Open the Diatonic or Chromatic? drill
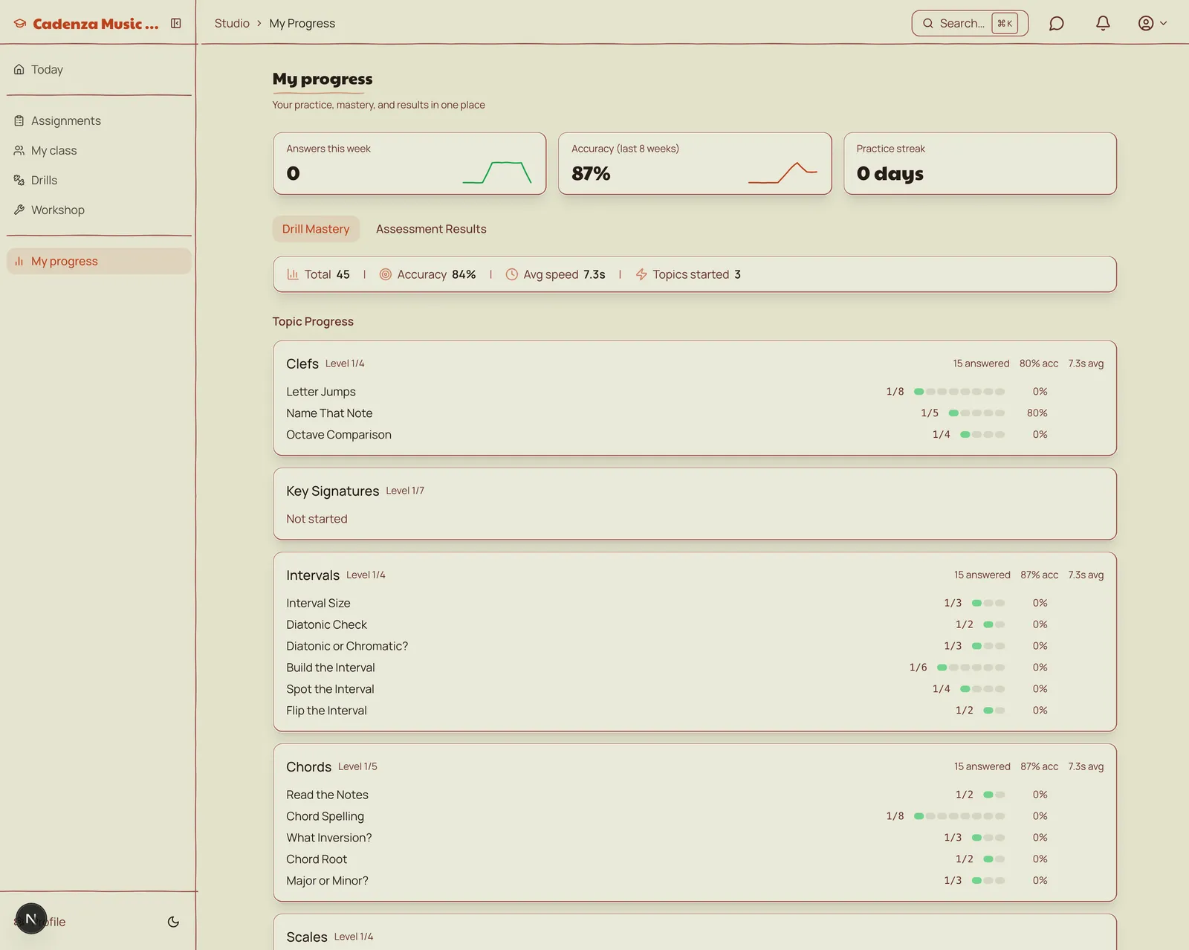Image resolution: width=1189 pixels, height=950 pixels. (347, 646)
